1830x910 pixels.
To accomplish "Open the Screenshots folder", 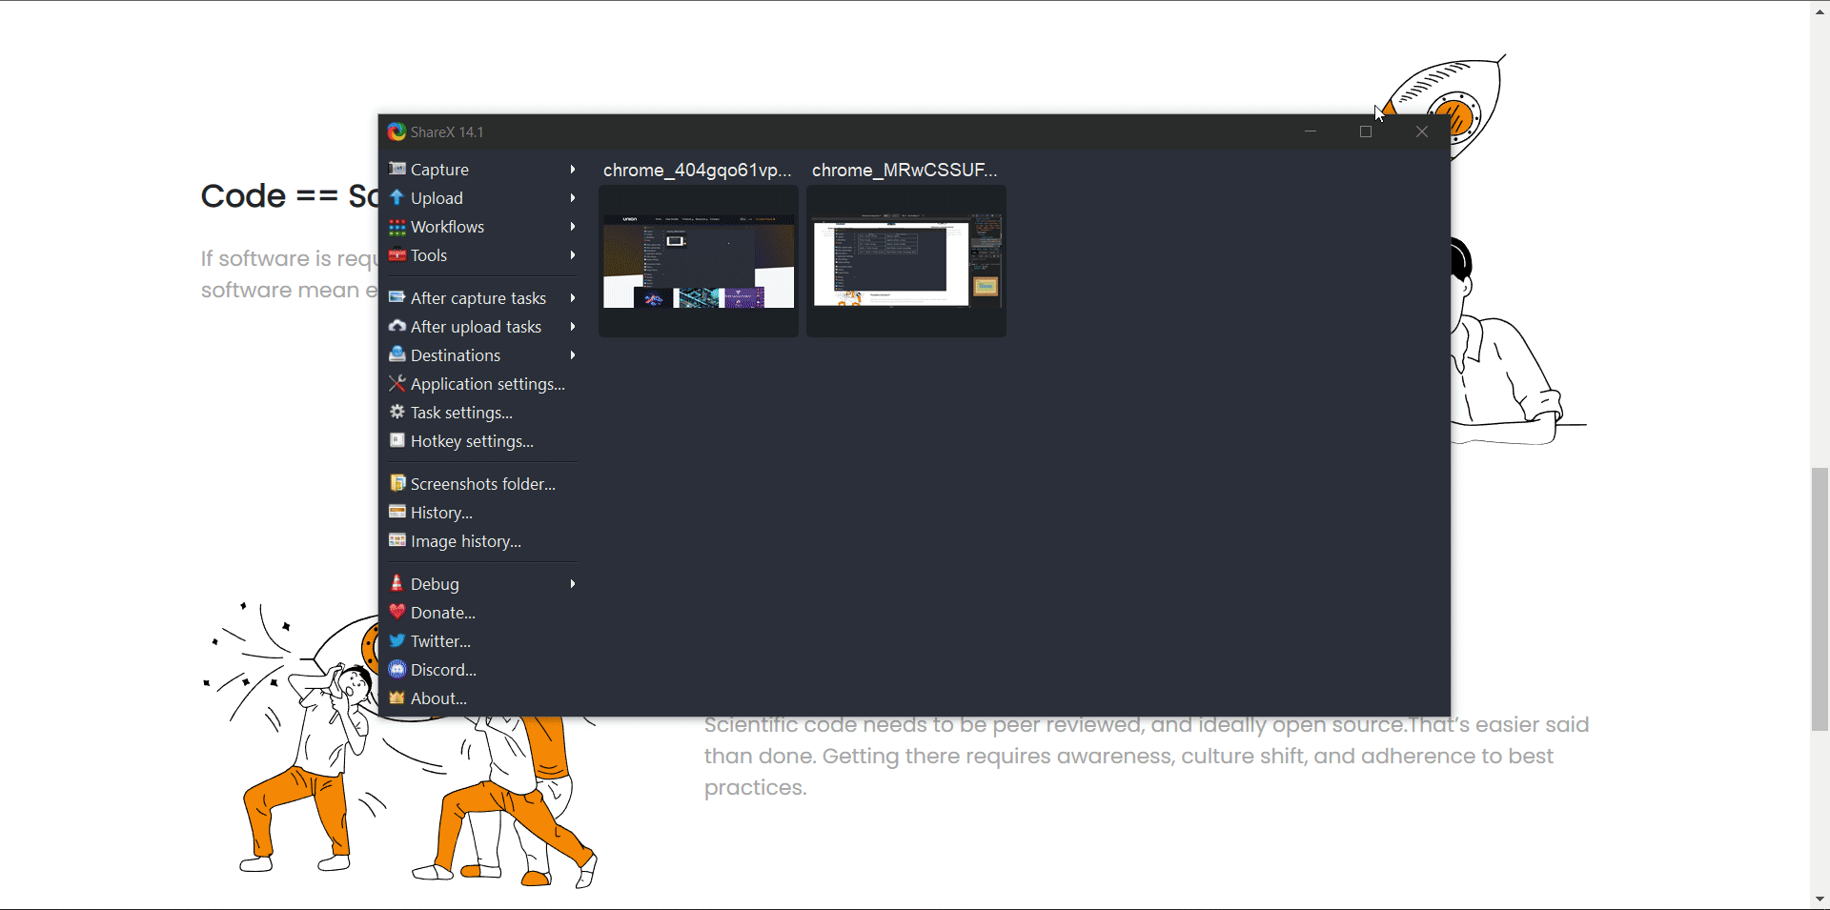I will click(482, 484).
